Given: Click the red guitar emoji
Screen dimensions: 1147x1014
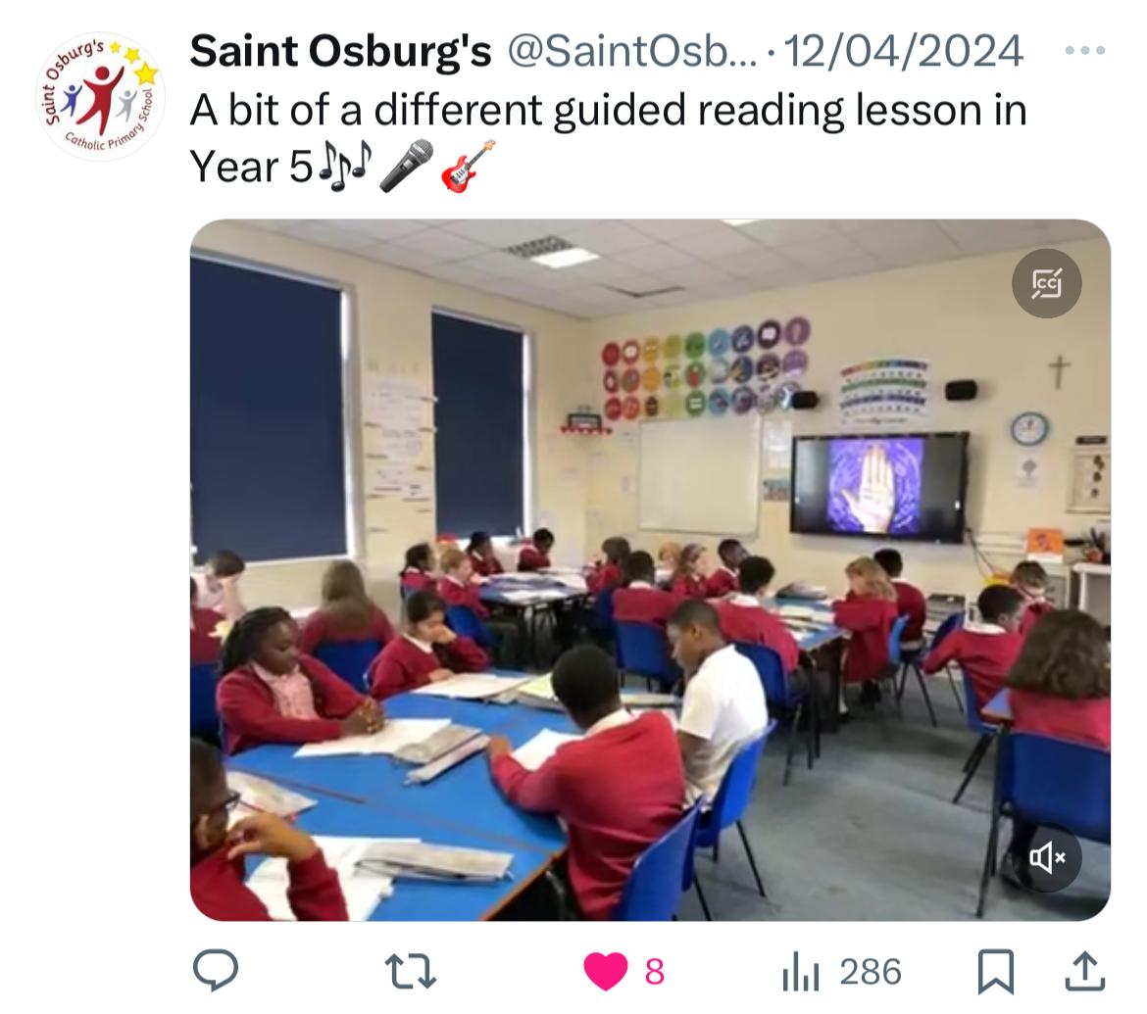Looking at the screenshot, I should (469, 166).
